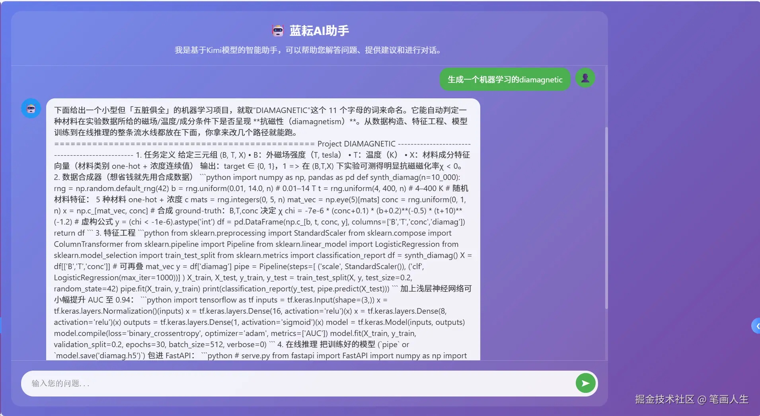Click the green send arrow button

pos(585,383)
